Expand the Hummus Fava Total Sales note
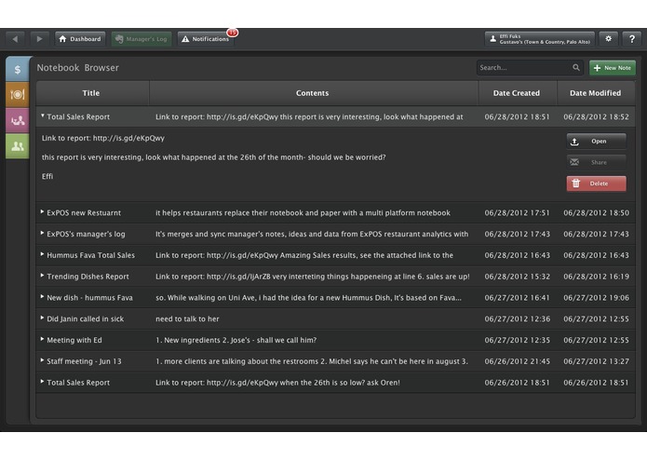647x460 pixels. click(x=42, y=254)
